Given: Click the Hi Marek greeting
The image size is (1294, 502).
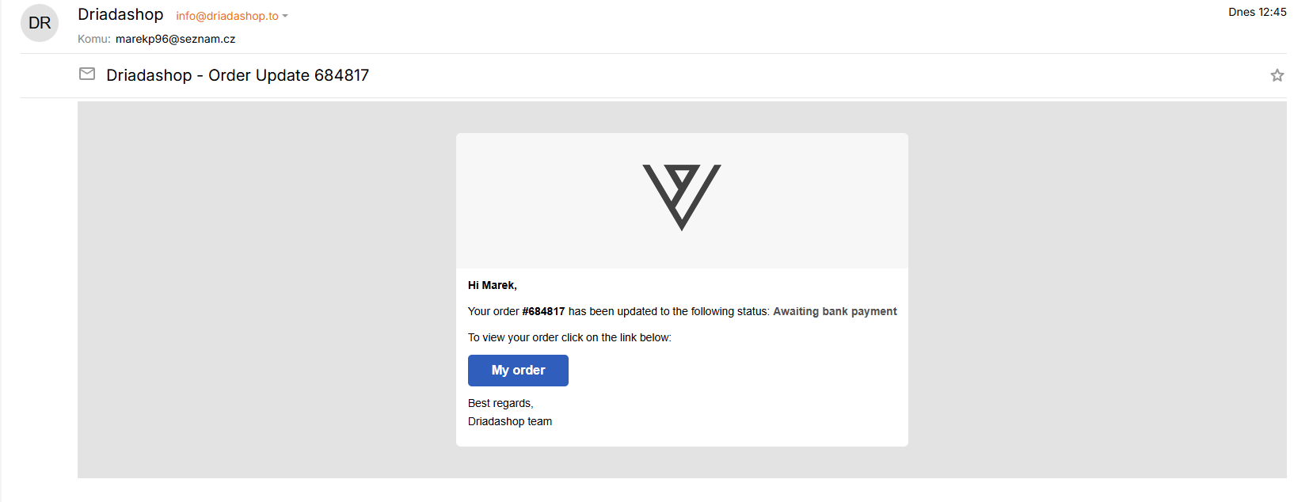Looking at the screenshot, I should [492, 285].
